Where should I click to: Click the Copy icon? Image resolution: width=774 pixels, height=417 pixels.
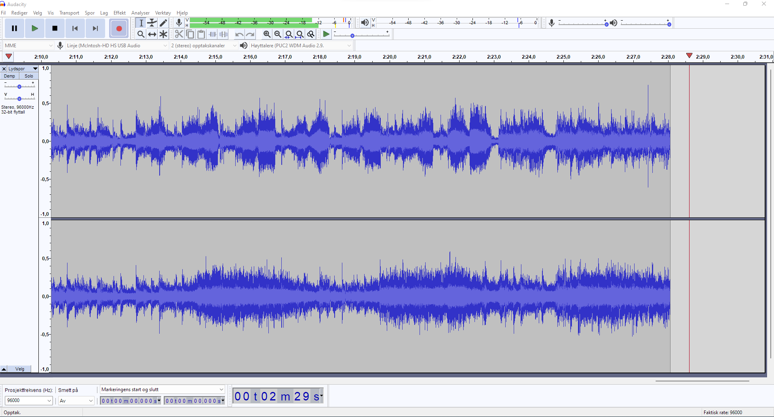tap(190, 34)
